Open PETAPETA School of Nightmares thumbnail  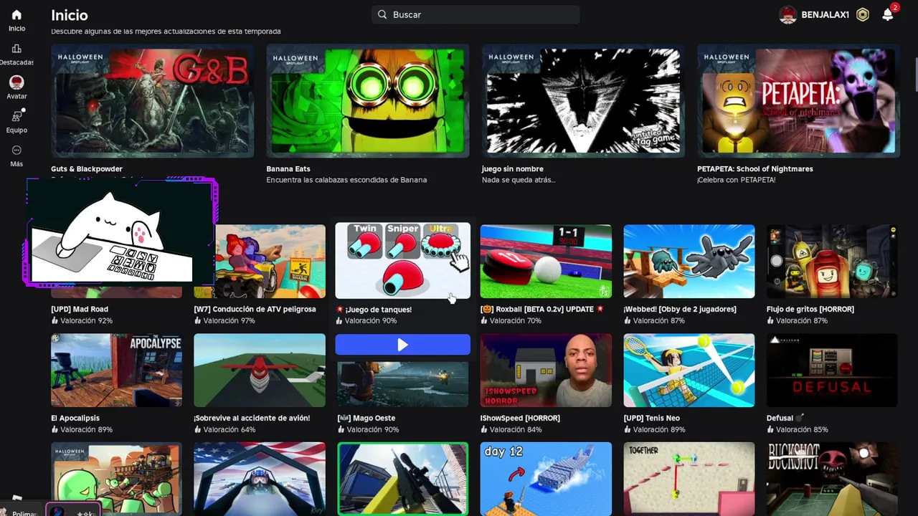click(x=798, y=101)
